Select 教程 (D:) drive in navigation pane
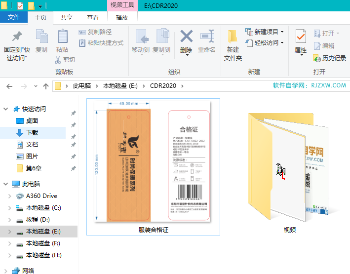 click(33, 220)
